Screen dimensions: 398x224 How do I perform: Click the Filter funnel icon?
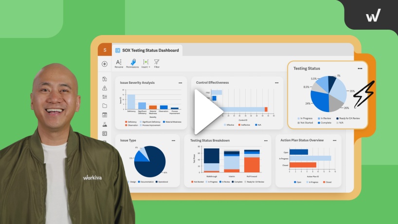pyautogui.click(x=157, y=63)
